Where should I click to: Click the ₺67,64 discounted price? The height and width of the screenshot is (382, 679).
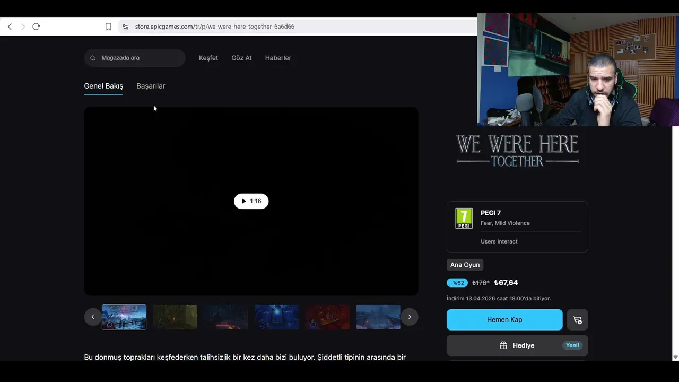coord(506,283)
